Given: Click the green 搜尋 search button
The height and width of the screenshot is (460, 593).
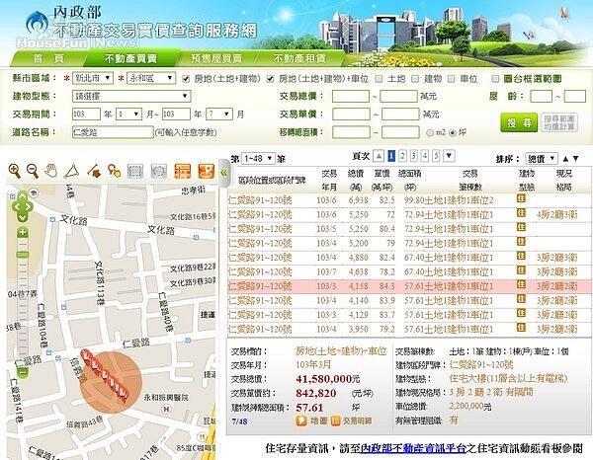Looking at the screenshot, I should point(519,122).
